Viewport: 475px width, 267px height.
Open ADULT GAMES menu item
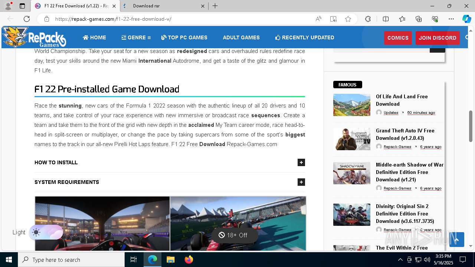coord(241,37)
